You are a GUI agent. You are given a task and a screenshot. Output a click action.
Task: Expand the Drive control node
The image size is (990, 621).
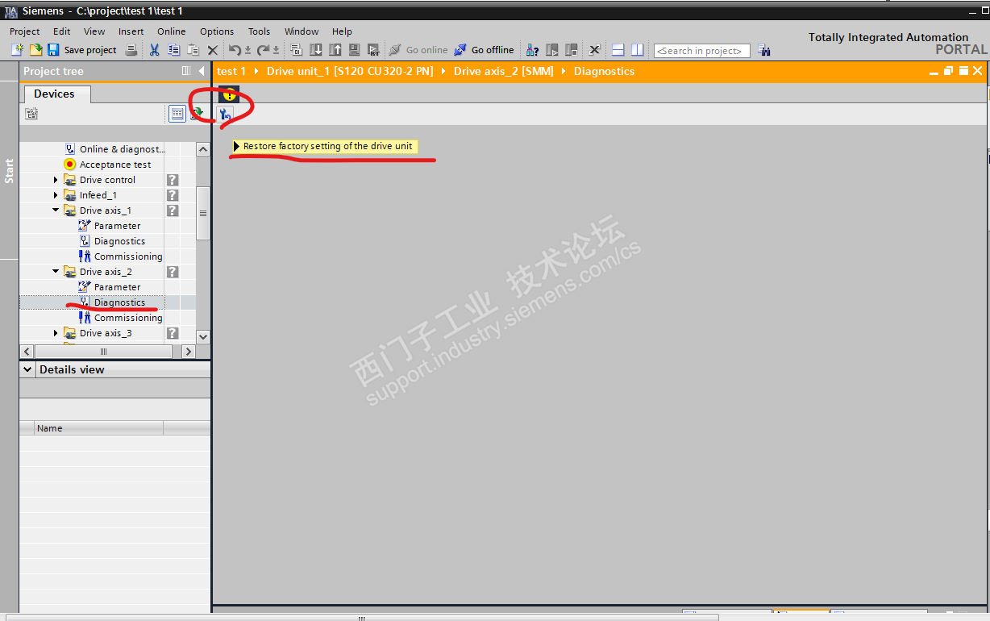pos(56,180)
